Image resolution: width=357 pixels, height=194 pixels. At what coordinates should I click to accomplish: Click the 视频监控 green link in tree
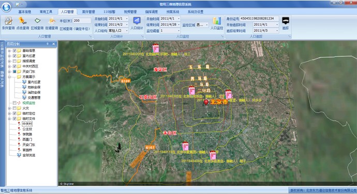click(x=28, y=103)
